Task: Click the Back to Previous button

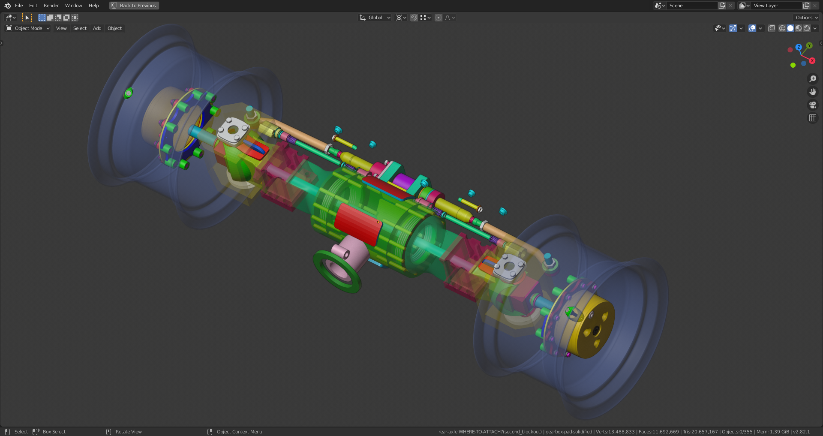Action: point(134,6)
